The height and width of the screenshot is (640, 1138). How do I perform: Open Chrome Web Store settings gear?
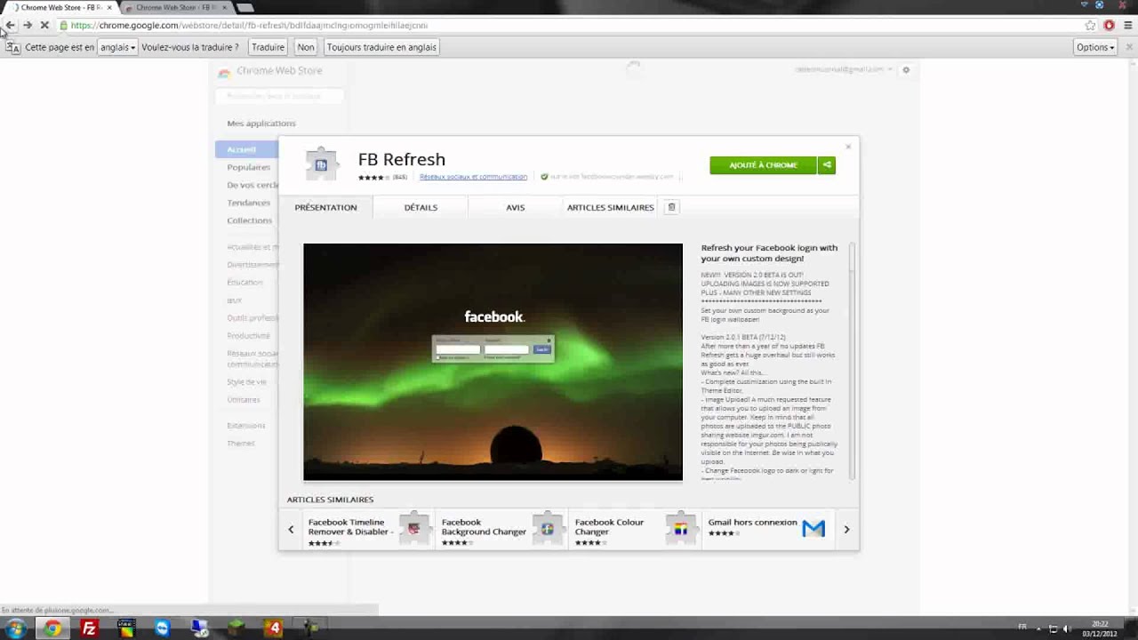(x=906, y=69)
